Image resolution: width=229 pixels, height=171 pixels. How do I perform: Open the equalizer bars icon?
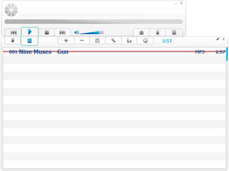129,41
